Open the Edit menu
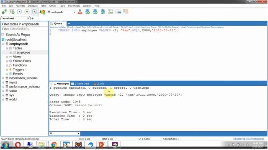The width and height of the screenshot is (268, 150). point(10,6)
